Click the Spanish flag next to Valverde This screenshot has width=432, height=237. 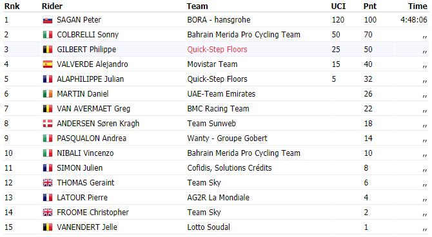(48, 64)
